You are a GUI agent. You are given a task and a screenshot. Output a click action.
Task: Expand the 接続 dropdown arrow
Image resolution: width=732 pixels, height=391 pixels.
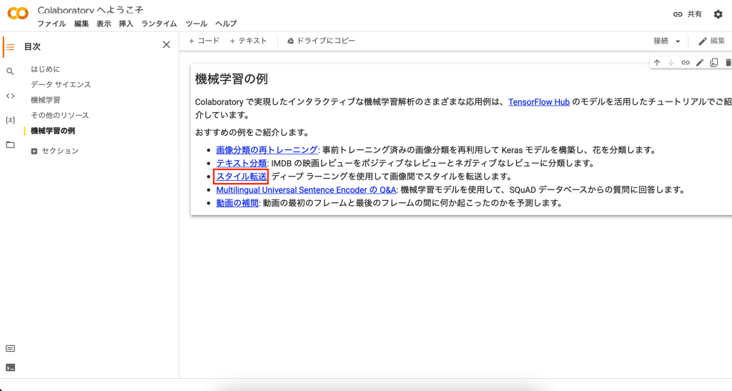coord(678,41)
